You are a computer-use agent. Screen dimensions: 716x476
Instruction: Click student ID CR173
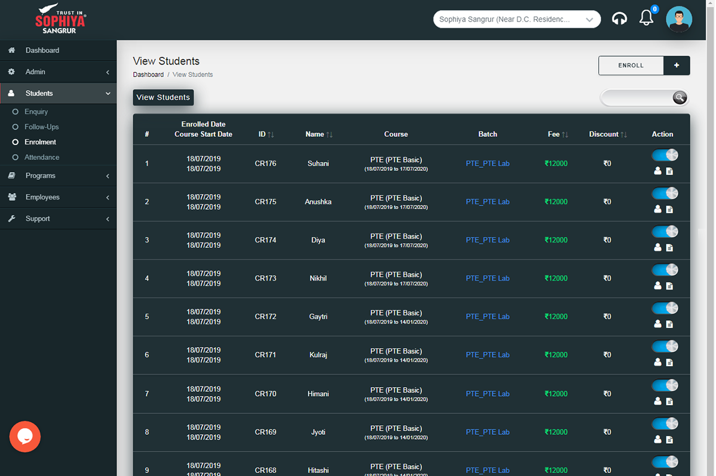[265, 278]
